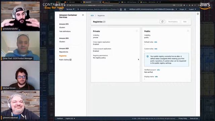
Task: Open the Services dropdown menu
Action: pos(70,9)
